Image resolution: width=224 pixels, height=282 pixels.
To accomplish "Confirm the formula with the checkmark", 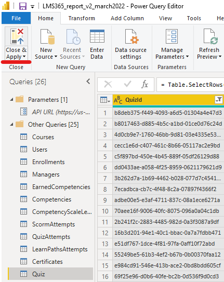I will coord(127,84).
